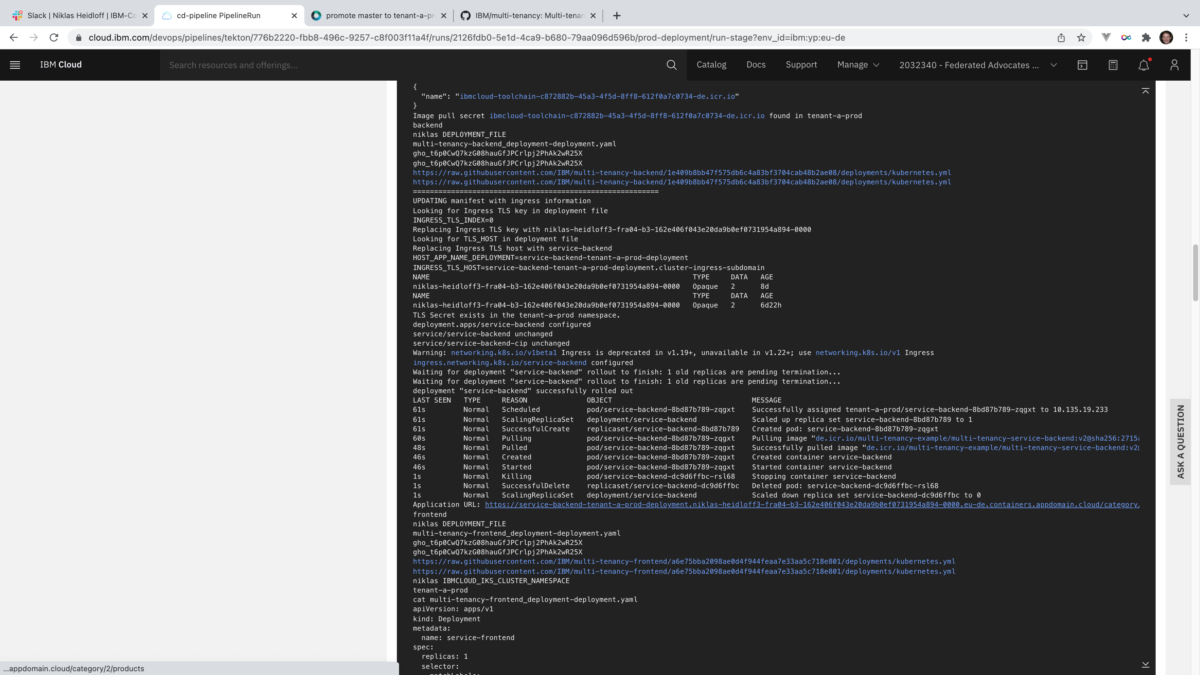This screenshot has width=1200, height=675.
Task: Click the page's vertical scrollbar thumb
Action: [x=1196, y=272]
